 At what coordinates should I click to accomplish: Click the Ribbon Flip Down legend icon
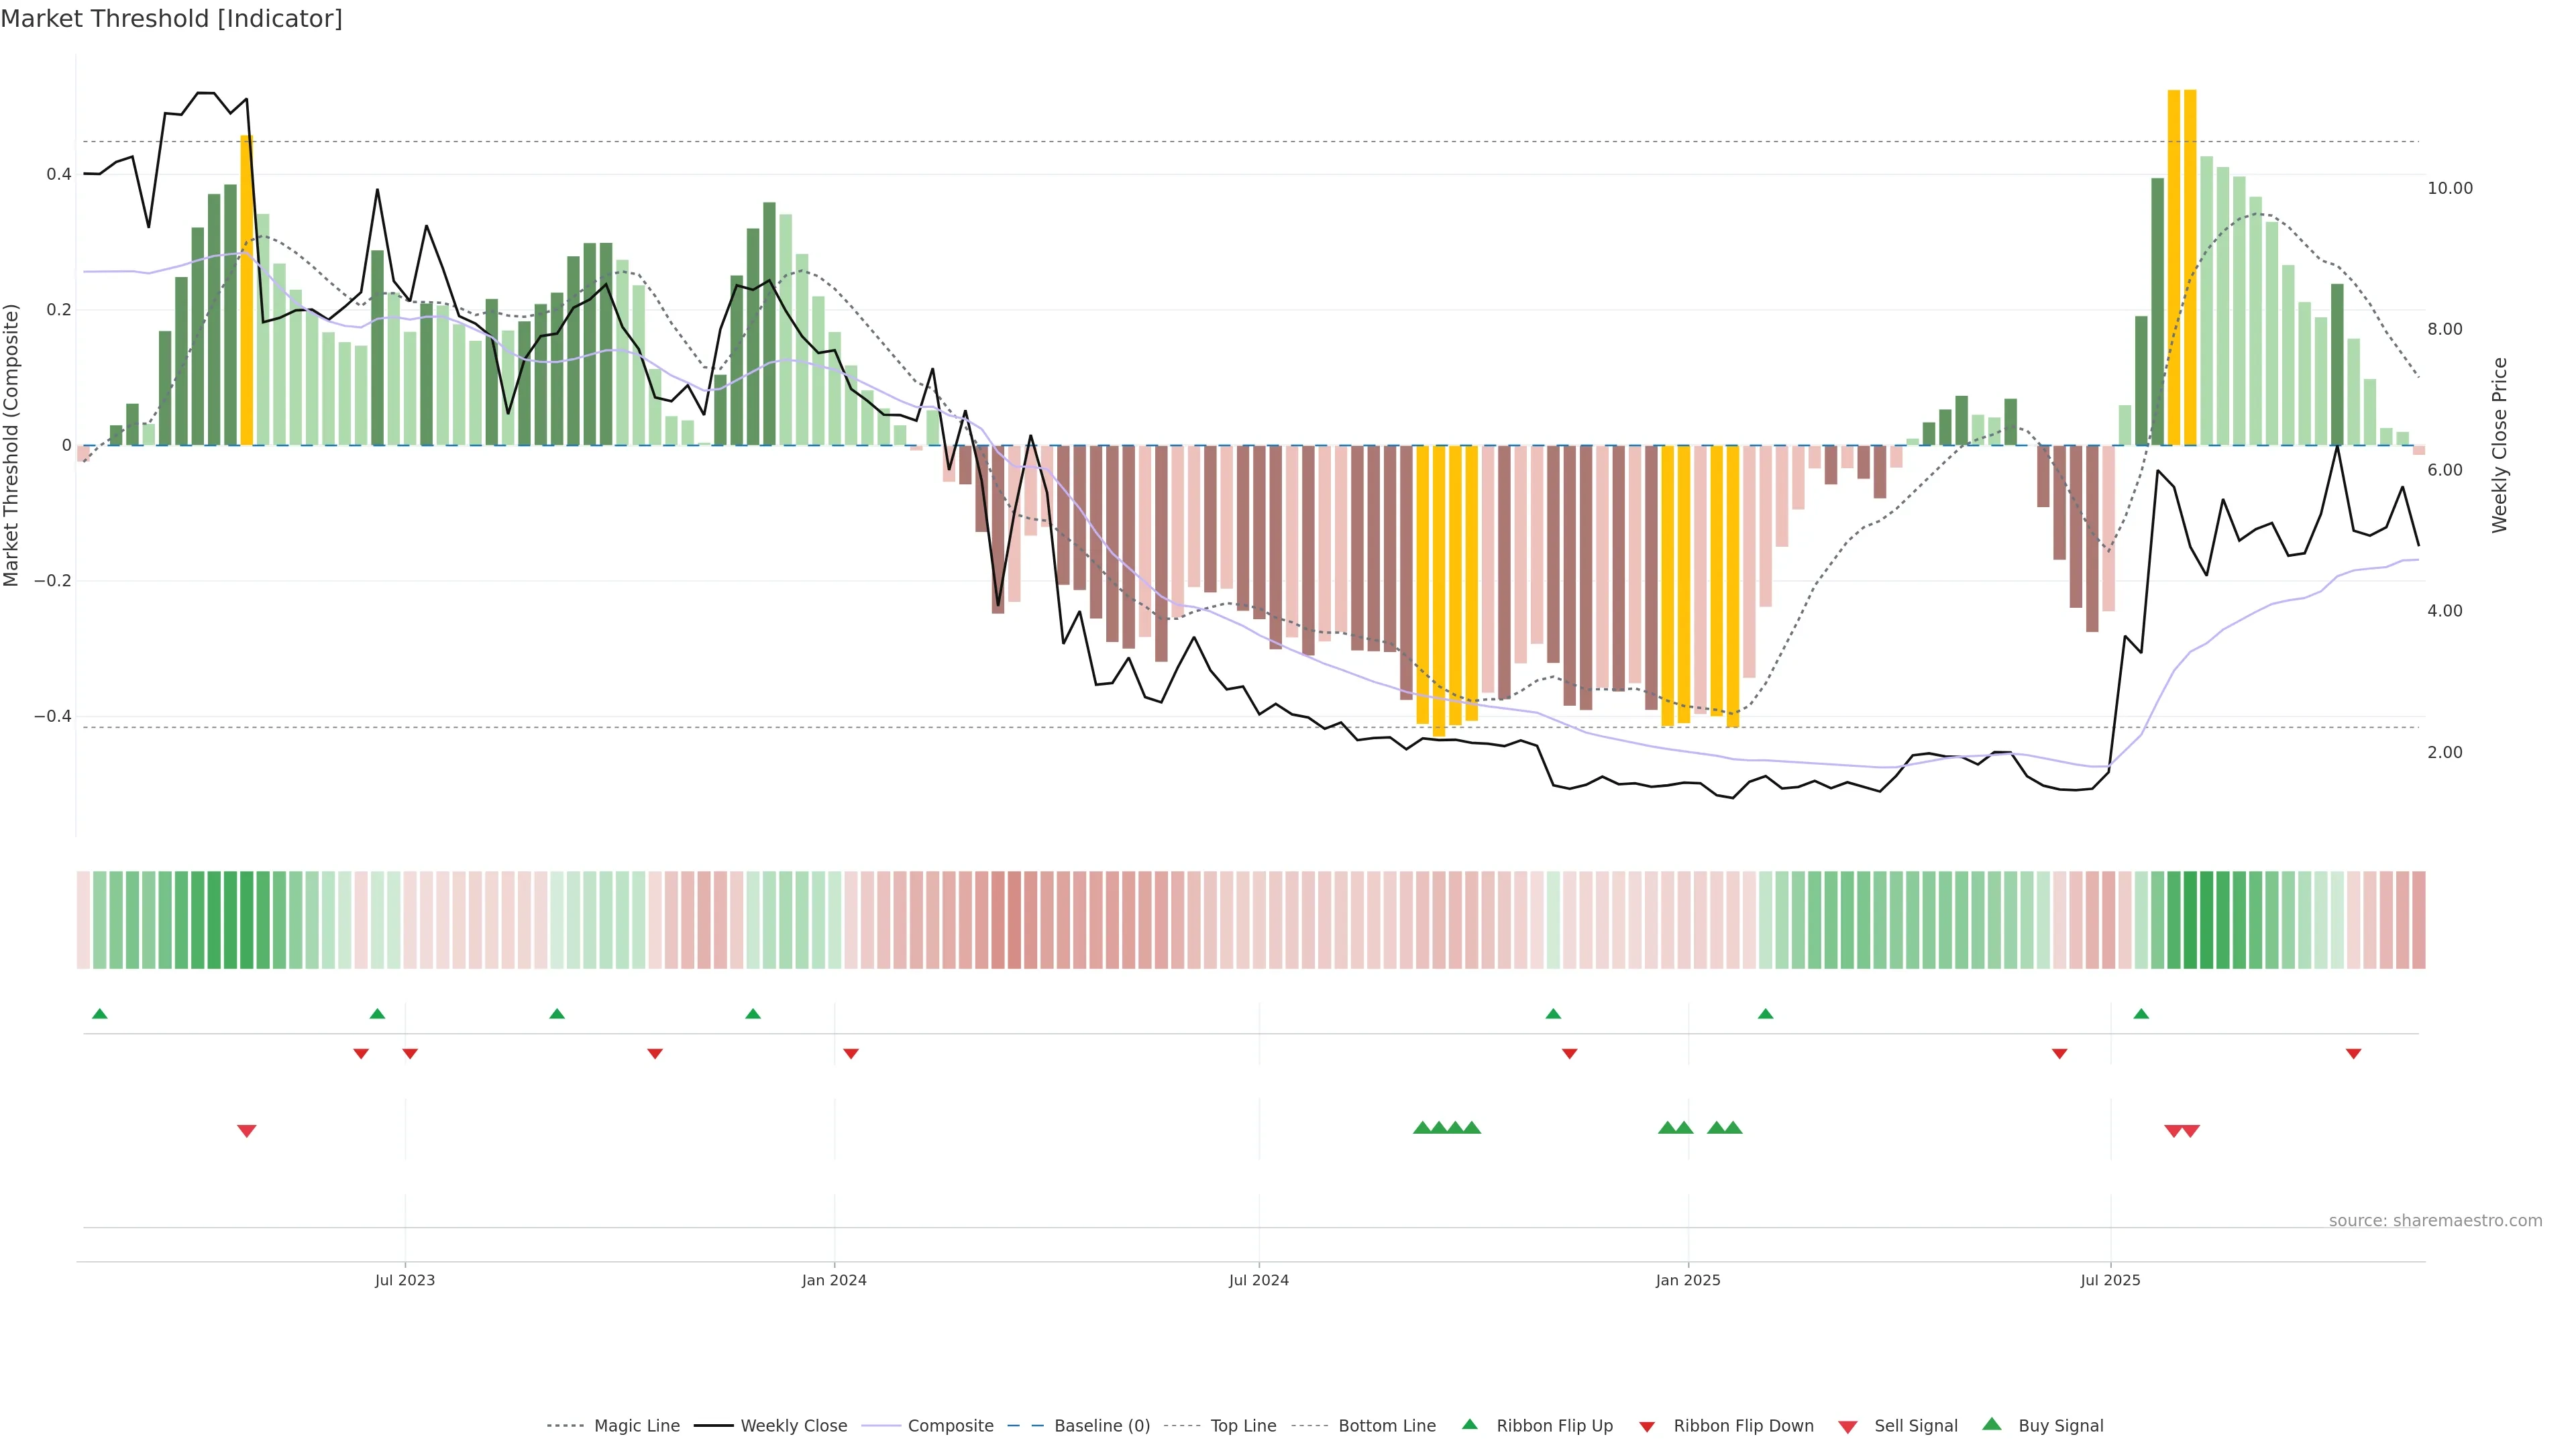click(x=1647, y=1427)
